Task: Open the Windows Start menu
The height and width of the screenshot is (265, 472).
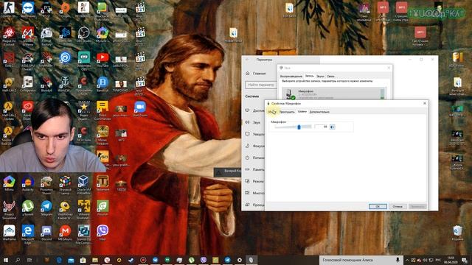Action: pos(6,260)
